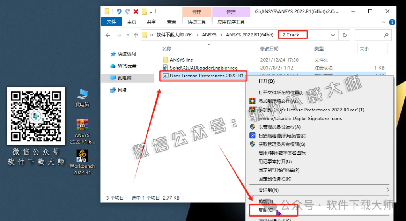Image resolution: width=406 pixels, height=221 pixels.
Task: Click the search magnifier icon
Action: (x=386, y=35)
